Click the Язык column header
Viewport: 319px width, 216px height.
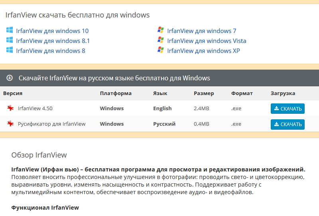160,93
